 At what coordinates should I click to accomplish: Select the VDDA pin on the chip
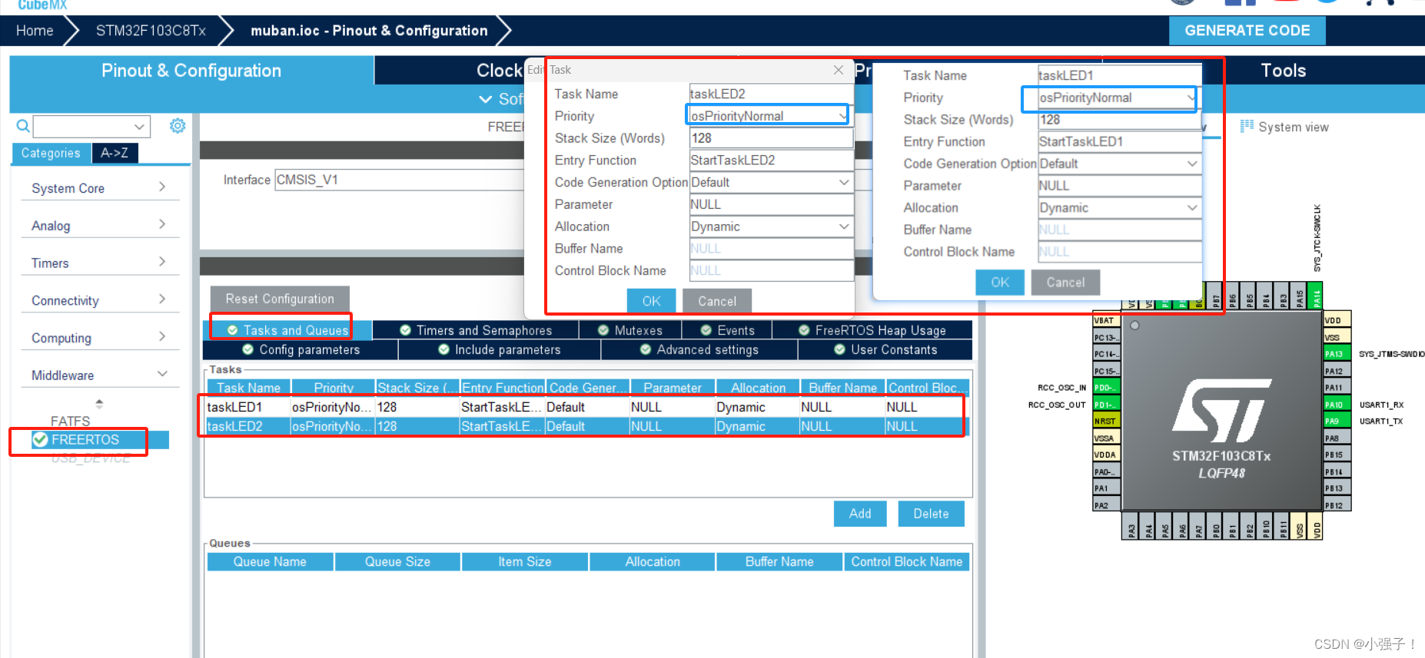[x=1106, y=455]
